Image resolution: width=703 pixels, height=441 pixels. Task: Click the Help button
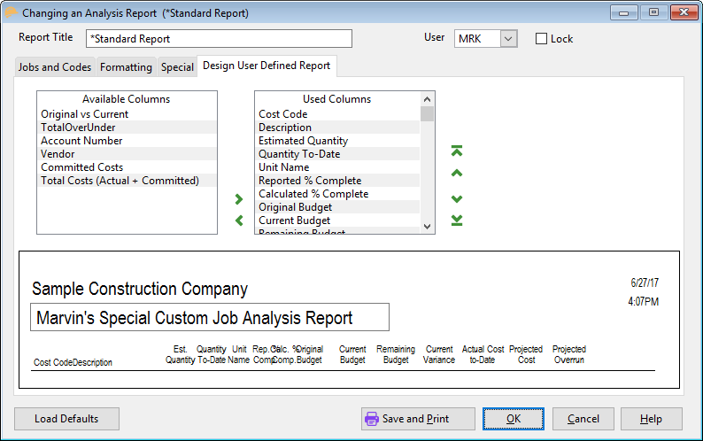click(x=651, y=419)
